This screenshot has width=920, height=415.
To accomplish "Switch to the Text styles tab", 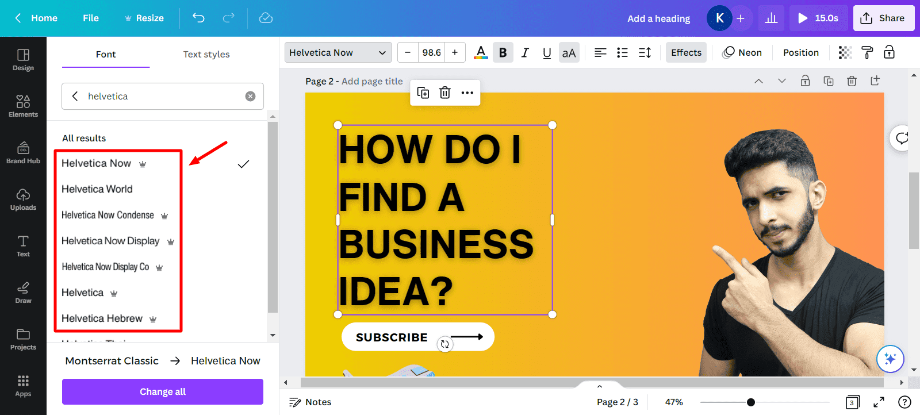I will point(206,54).
